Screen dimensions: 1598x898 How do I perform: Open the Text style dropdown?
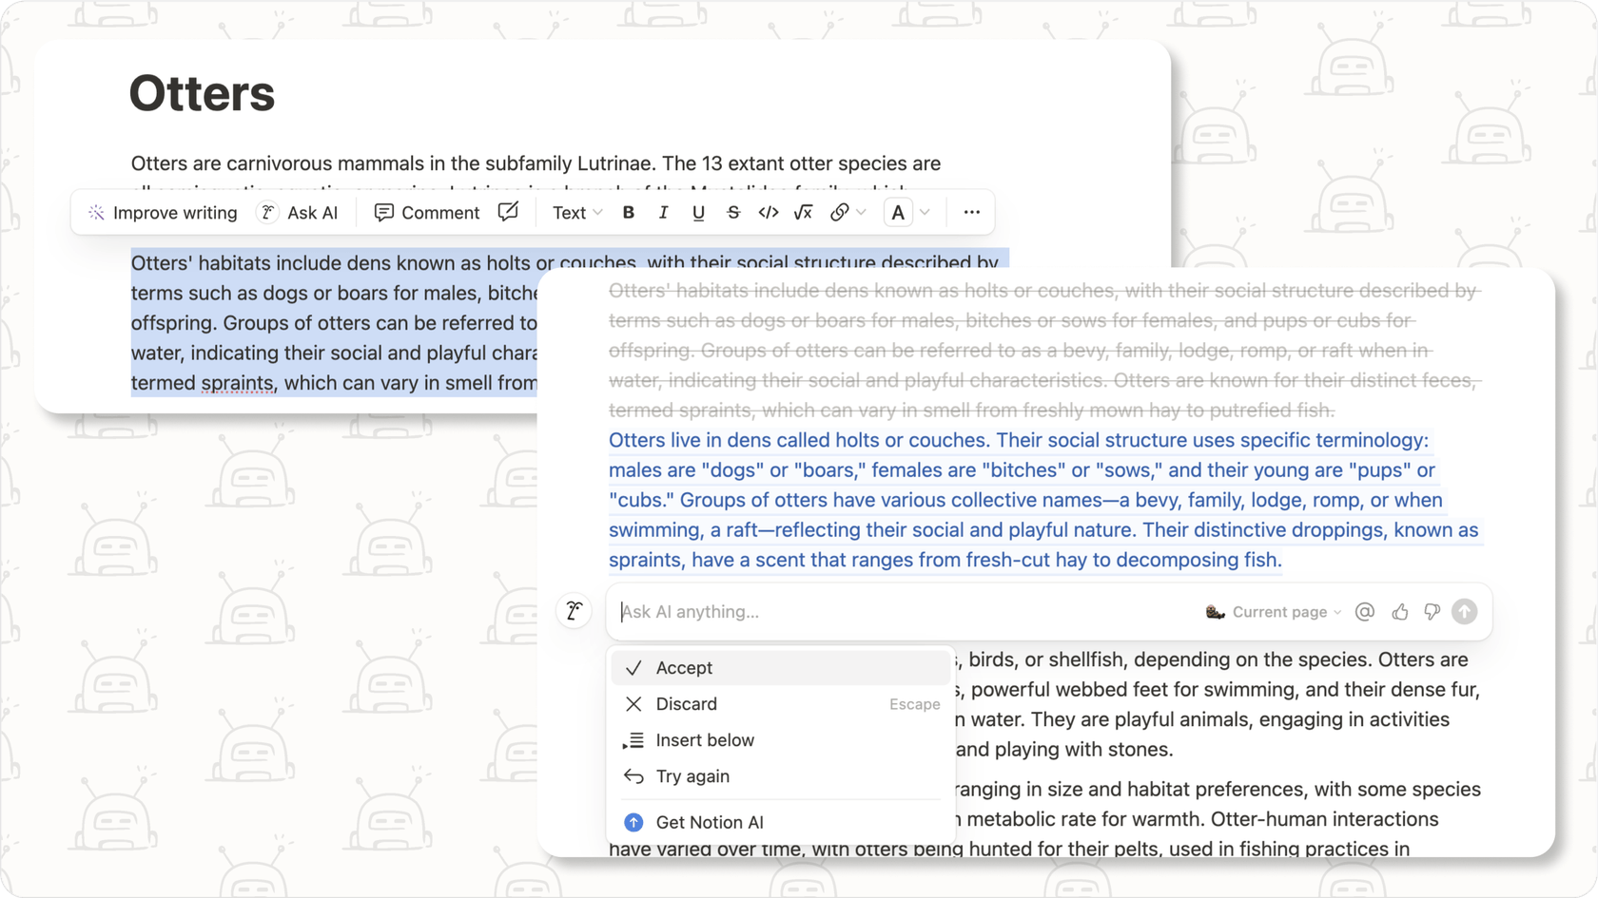575,212
